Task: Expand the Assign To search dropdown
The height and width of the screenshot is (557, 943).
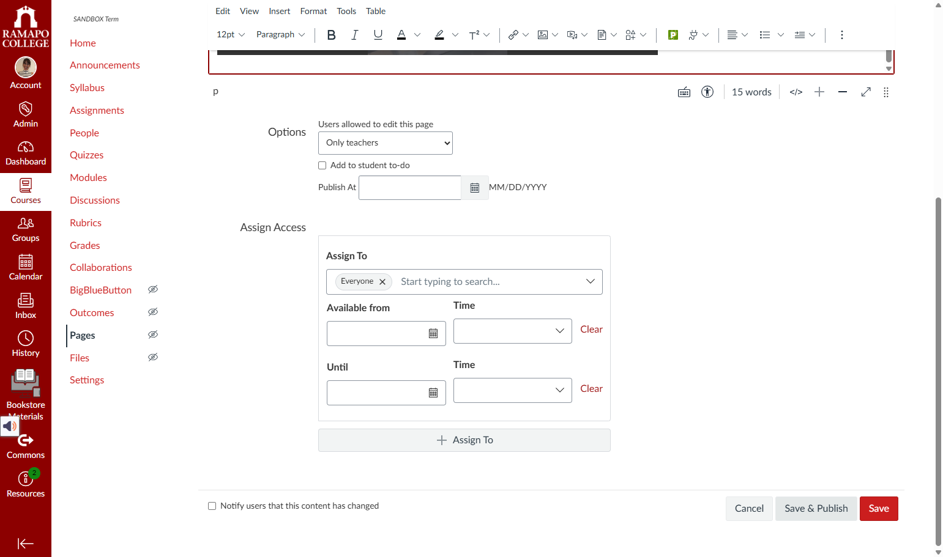Action: coord(591,282)
